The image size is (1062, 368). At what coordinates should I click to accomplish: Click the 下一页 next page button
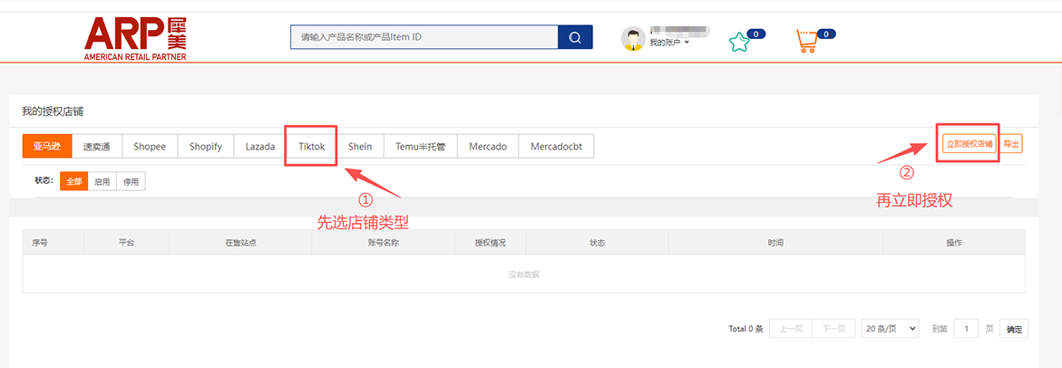833,329
